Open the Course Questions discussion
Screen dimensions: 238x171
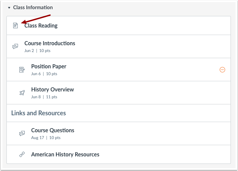(x=53, y=131)
